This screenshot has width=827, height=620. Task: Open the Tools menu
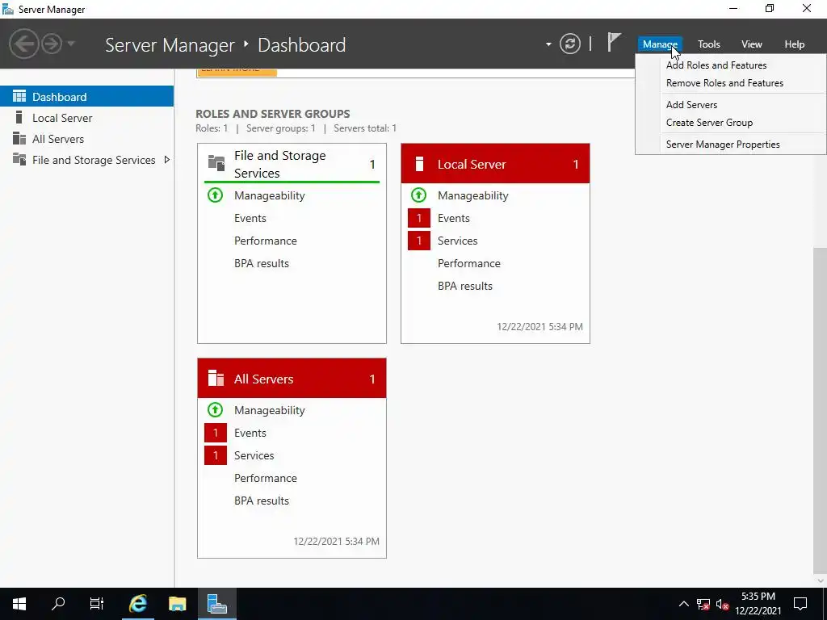click(709, 44)
